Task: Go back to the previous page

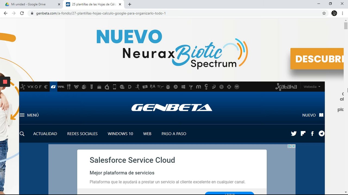Action: pos(5,13)
